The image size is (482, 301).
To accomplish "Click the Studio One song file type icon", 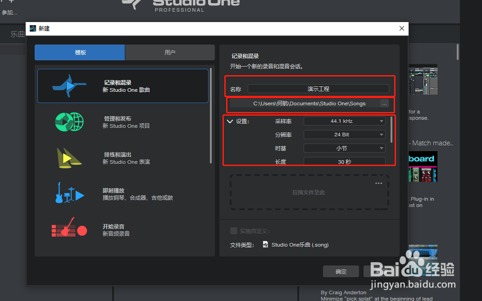I will (x=265, y=244).
